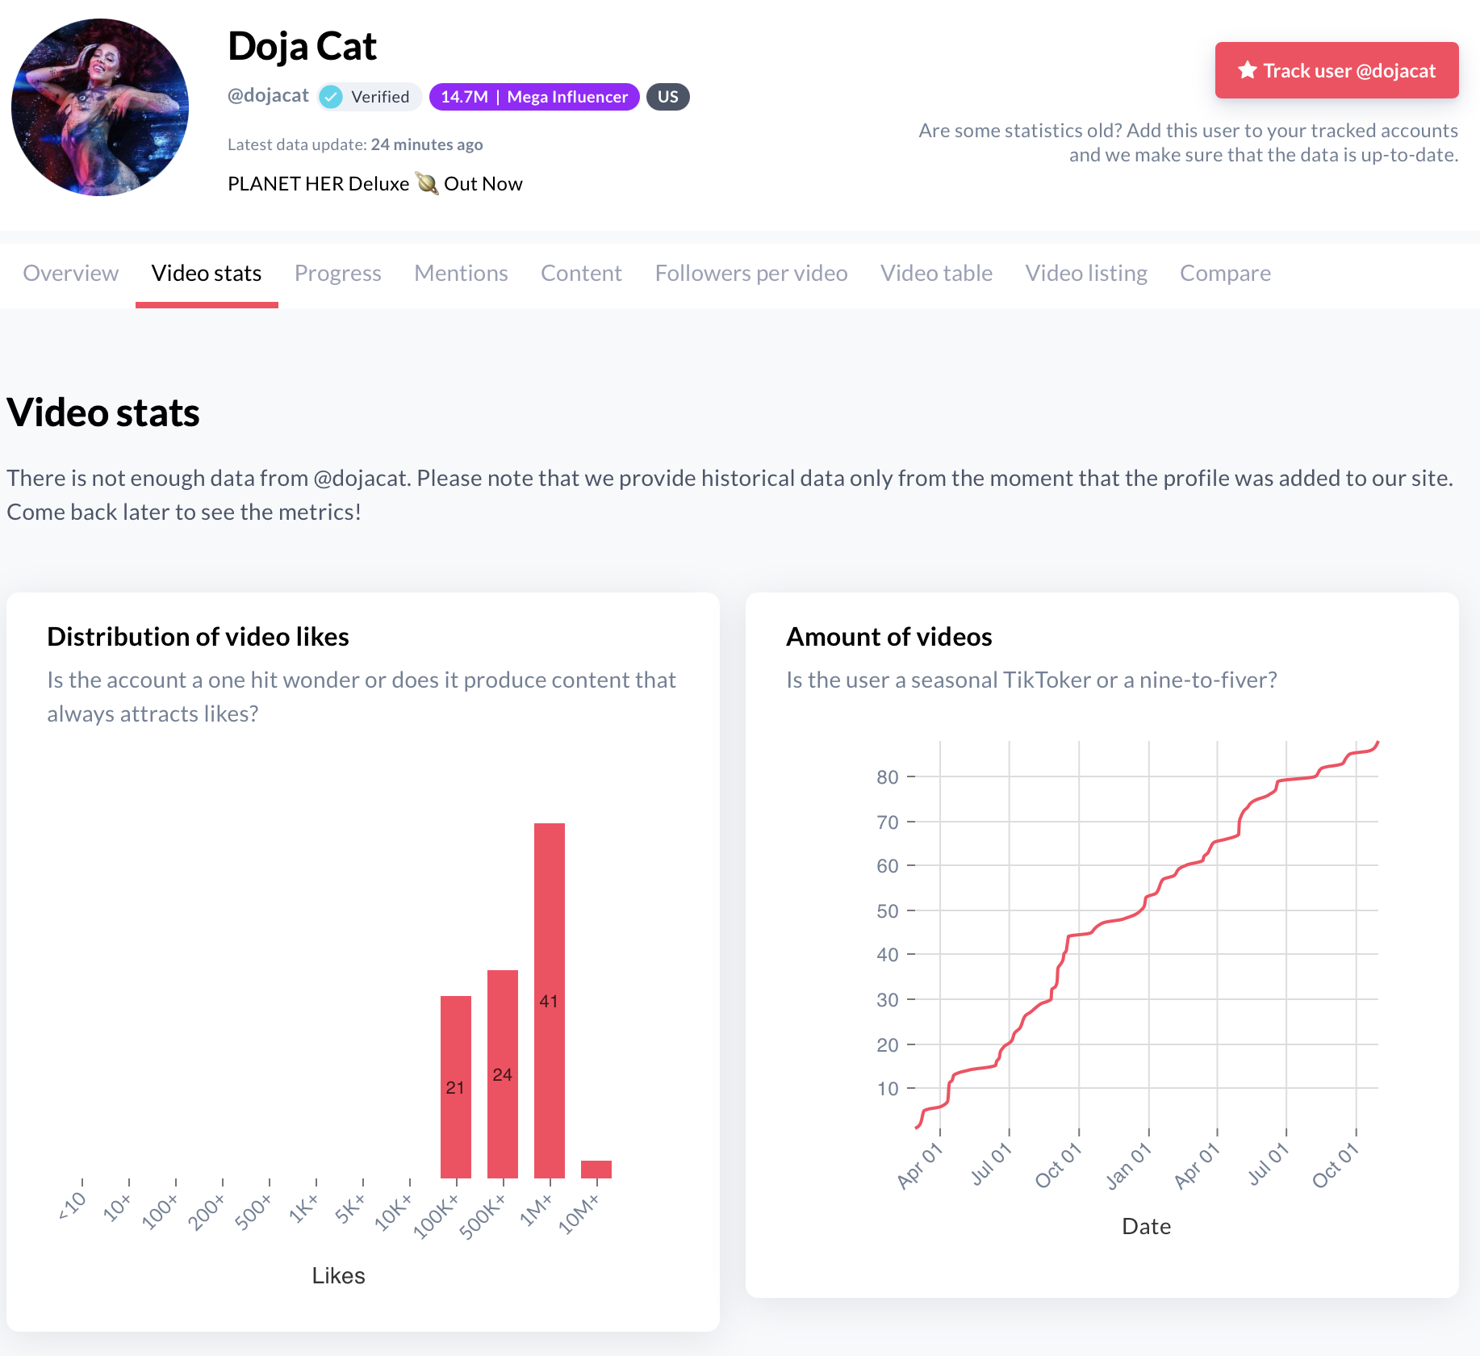Click the 1M+ likes bar showing 41
Viewport: 1480px width, 1356px height.
coord(550,1000)
